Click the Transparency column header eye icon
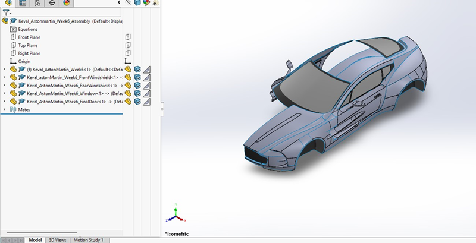This screenshot has height=243, width=476. 155,3
